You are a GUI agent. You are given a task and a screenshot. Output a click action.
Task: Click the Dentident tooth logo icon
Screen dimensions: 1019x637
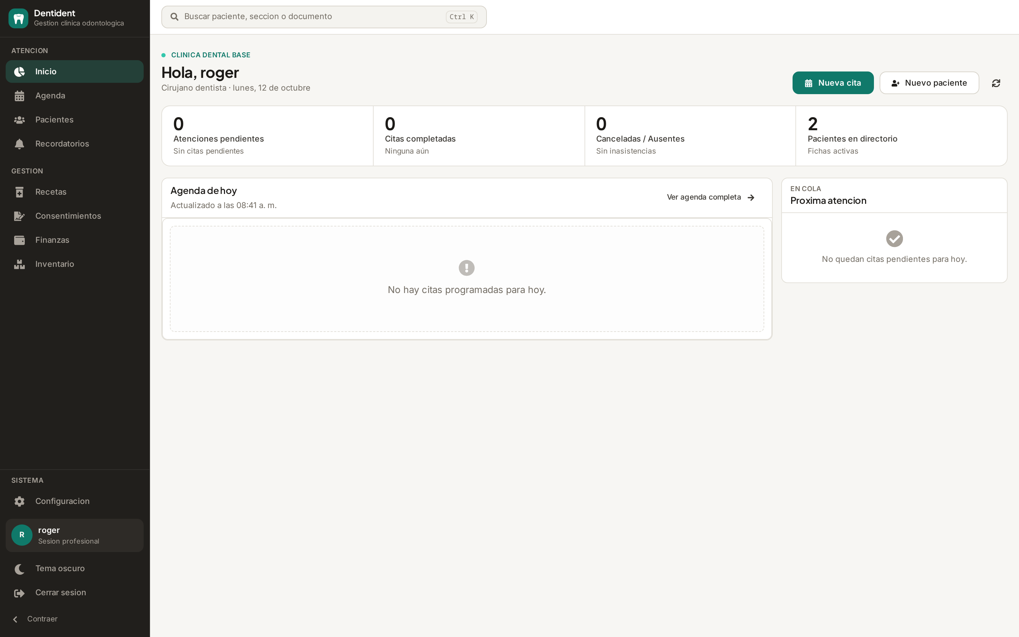[18, 18]
